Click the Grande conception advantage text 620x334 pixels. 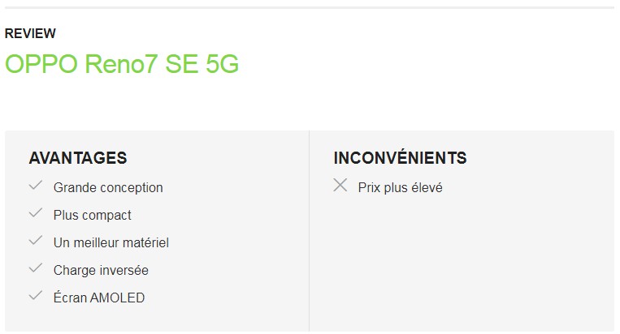click(108, 188)
